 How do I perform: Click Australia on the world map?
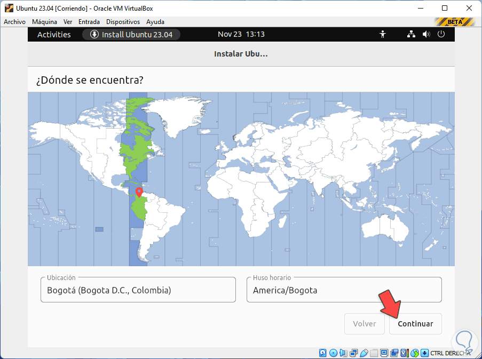[384, 227]
